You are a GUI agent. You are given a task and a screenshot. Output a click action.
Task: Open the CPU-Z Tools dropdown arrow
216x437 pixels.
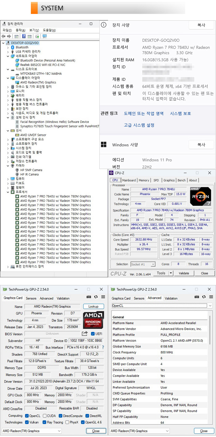(x=171, y=273)
